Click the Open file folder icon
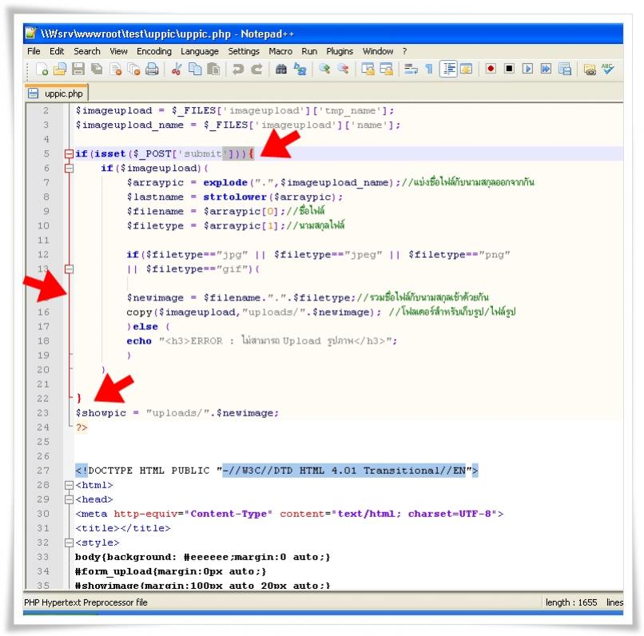 point(60,69)
